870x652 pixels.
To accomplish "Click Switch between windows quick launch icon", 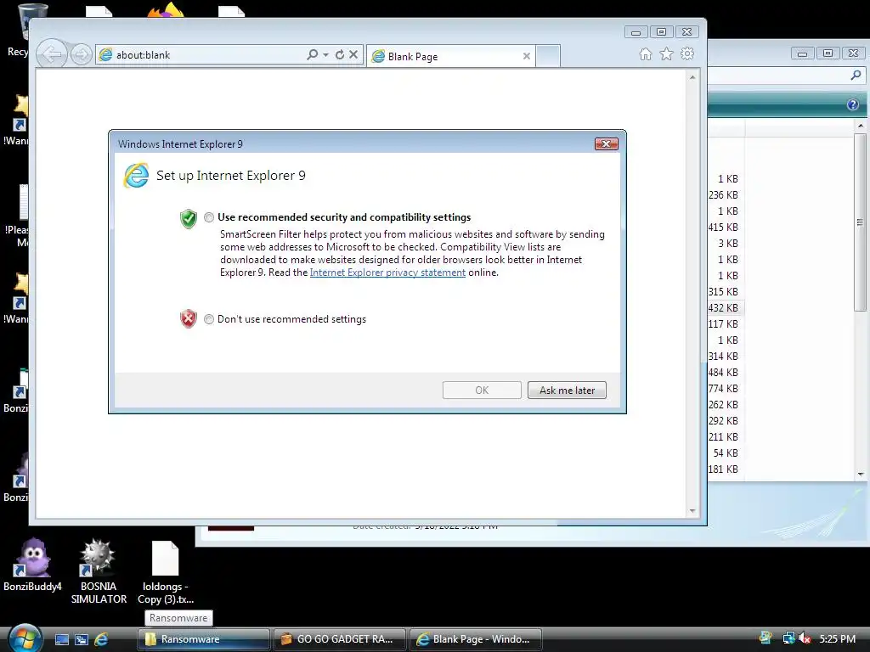I will click(82, 639).
